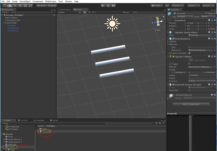Select the Rect Transform tool
This screenshot has width=217, height=151.
click(25, 6)
